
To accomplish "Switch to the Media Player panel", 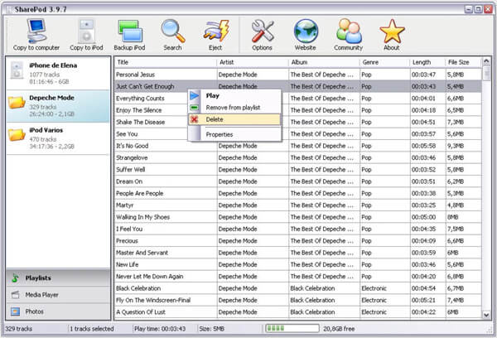I will (x=58, y=295).
